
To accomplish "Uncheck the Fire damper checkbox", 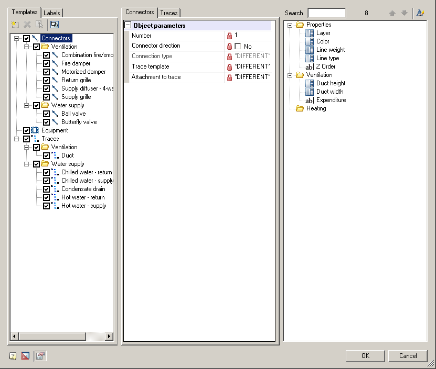I will (46, 63).
